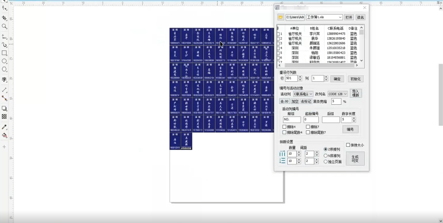Enable the 排除4 checkbox

point(284,127)
